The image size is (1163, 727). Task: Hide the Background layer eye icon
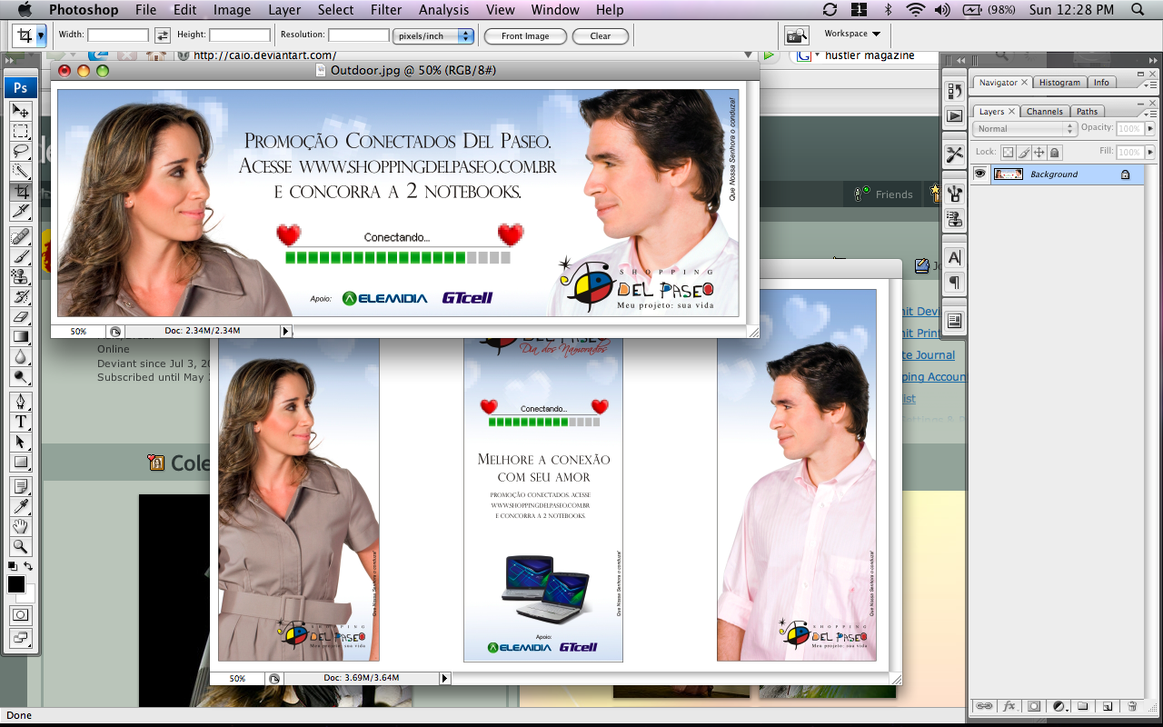[980, 174]
